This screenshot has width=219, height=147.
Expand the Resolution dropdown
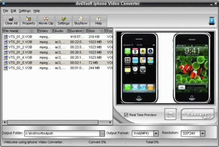pos(202,134)
